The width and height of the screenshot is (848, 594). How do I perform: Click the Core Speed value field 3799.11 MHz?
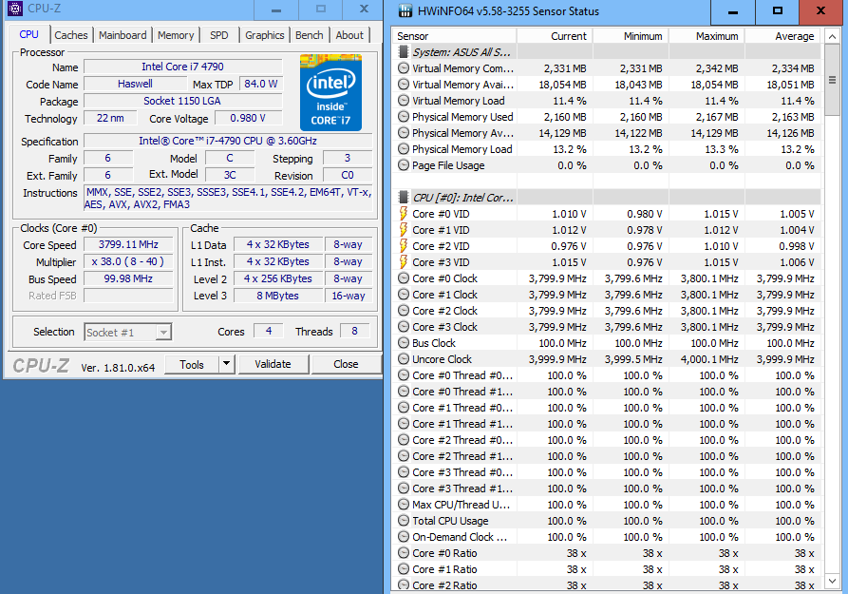click(x=128, y=245)
